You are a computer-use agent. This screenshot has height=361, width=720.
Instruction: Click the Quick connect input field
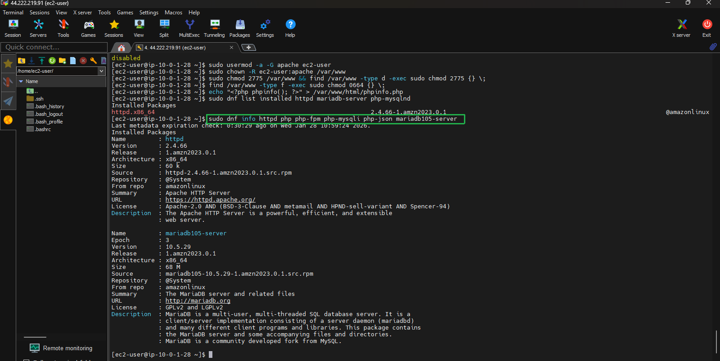[54, 47]
